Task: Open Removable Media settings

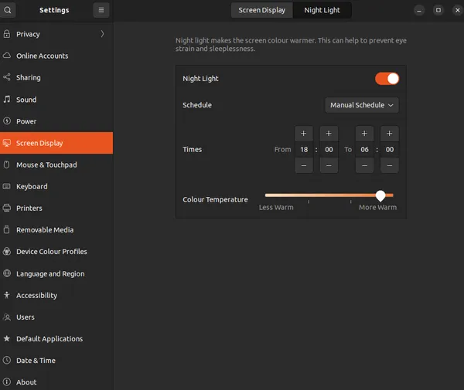Action: click(56, 229)
